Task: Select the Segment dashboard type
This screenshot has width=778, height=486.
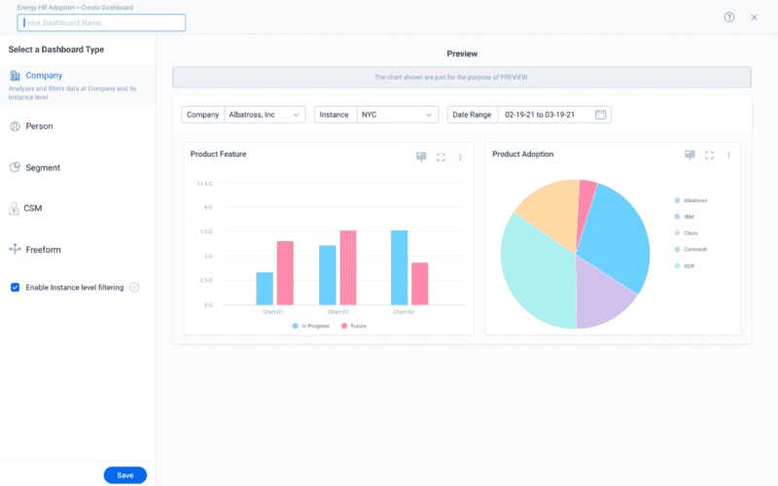Action: click(x=42, y=167)
